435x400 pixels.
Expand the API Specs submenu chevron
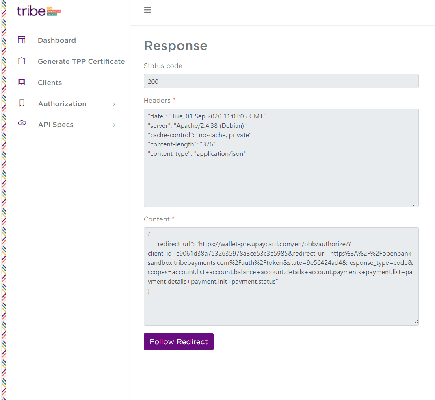tap(114, 125)
